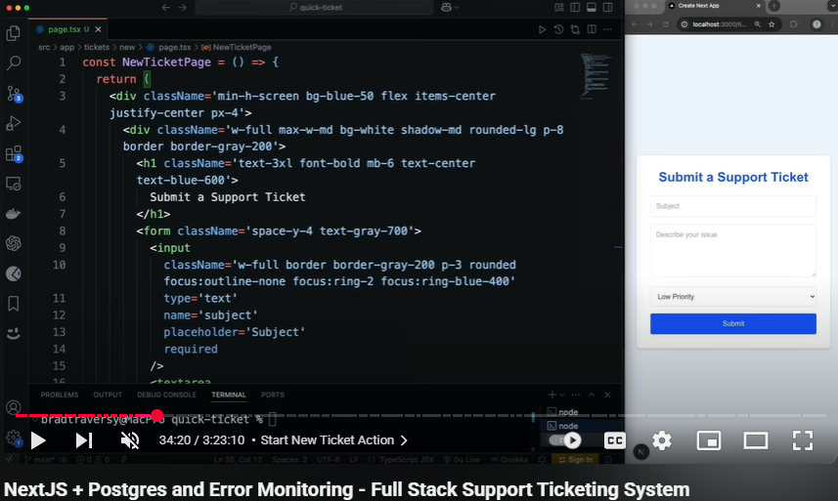Toggle the autoplay switch

(565, 440)
